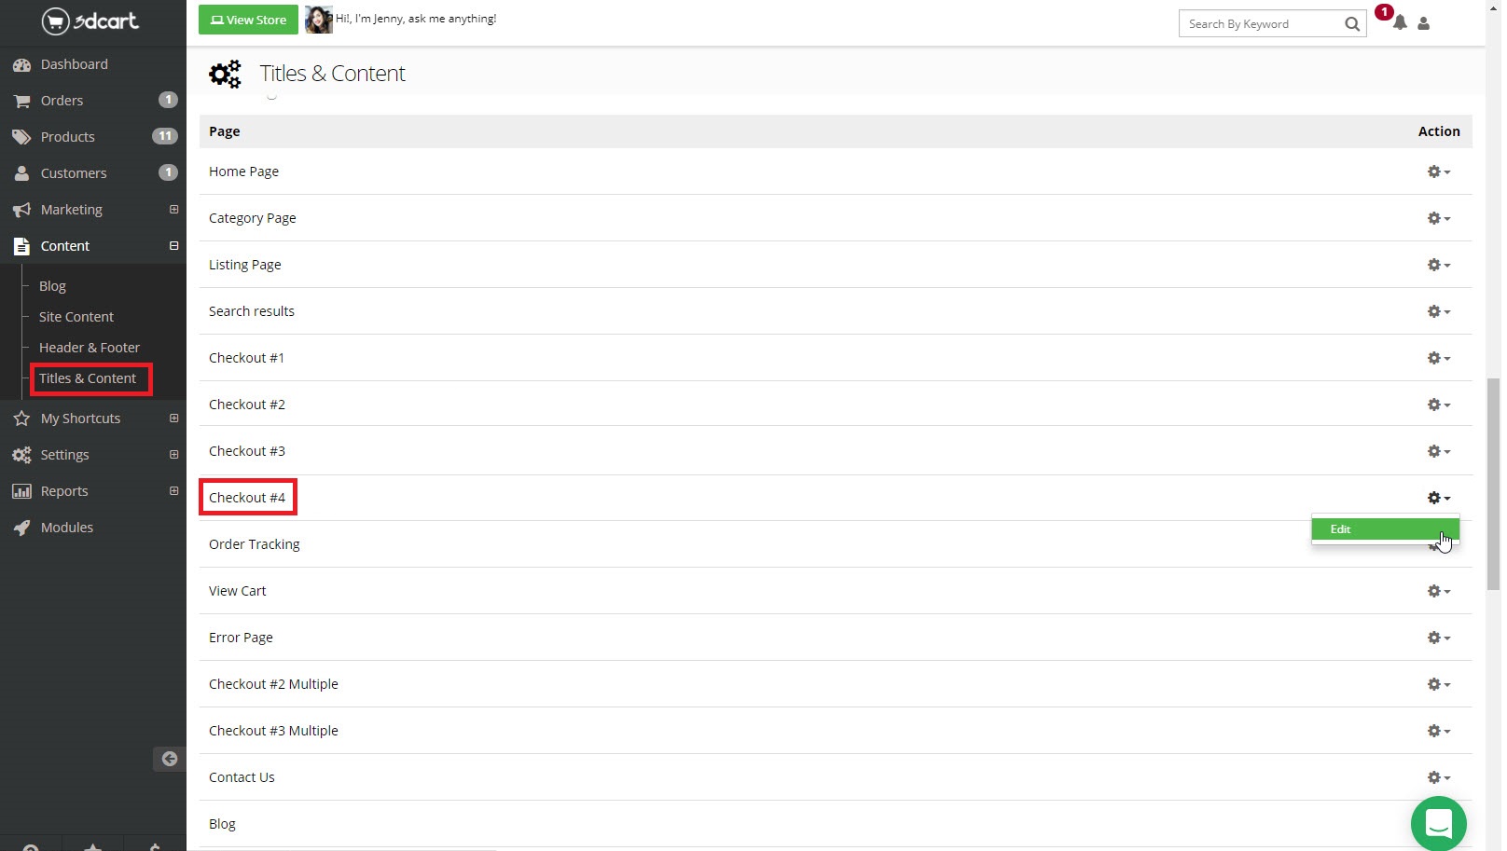Image resolution: width=1507 pixels, height=851 pixels.
Task: Expand the Reports menu section
Action: (x=173, y=491)
